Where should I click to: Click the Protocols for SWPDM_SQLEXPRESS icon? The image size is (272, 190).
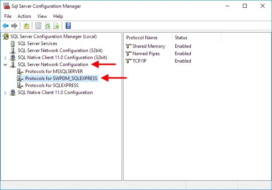20,78
